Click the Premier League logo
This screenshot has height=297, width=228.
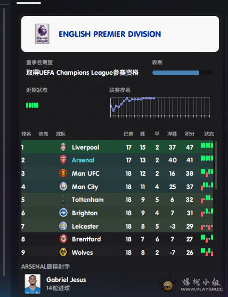(42, 34)
